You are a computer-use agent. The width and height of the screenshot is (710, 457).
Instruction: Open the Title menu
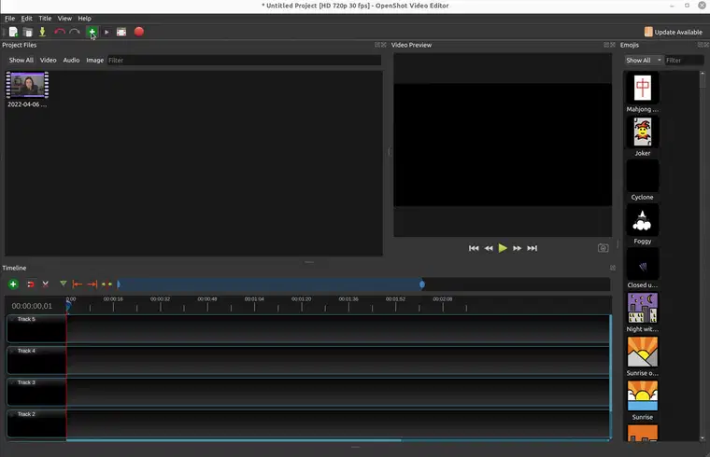coord(45,19)
